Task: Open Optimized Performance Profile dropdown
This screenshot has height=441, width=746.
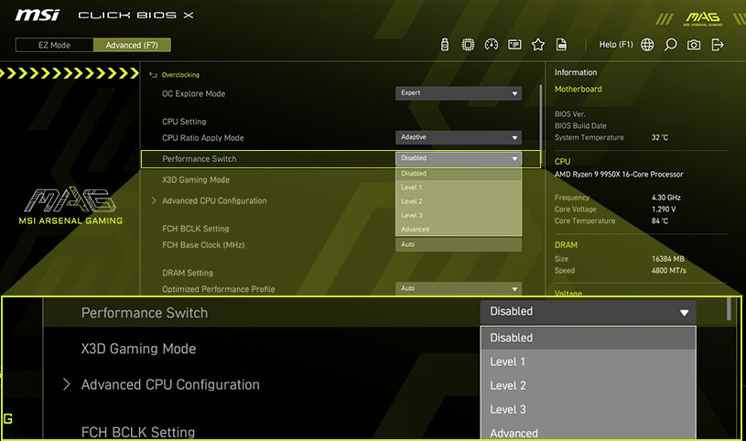Action: pyautogui.click(x=459, y=288)
